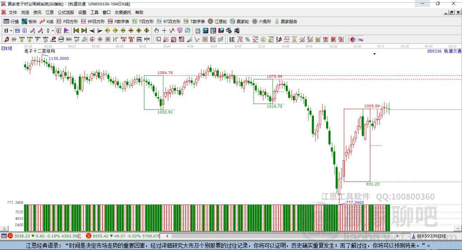Select the percent sign drawing tool
This screenshot has width=462, height=250.
(248, 39)
